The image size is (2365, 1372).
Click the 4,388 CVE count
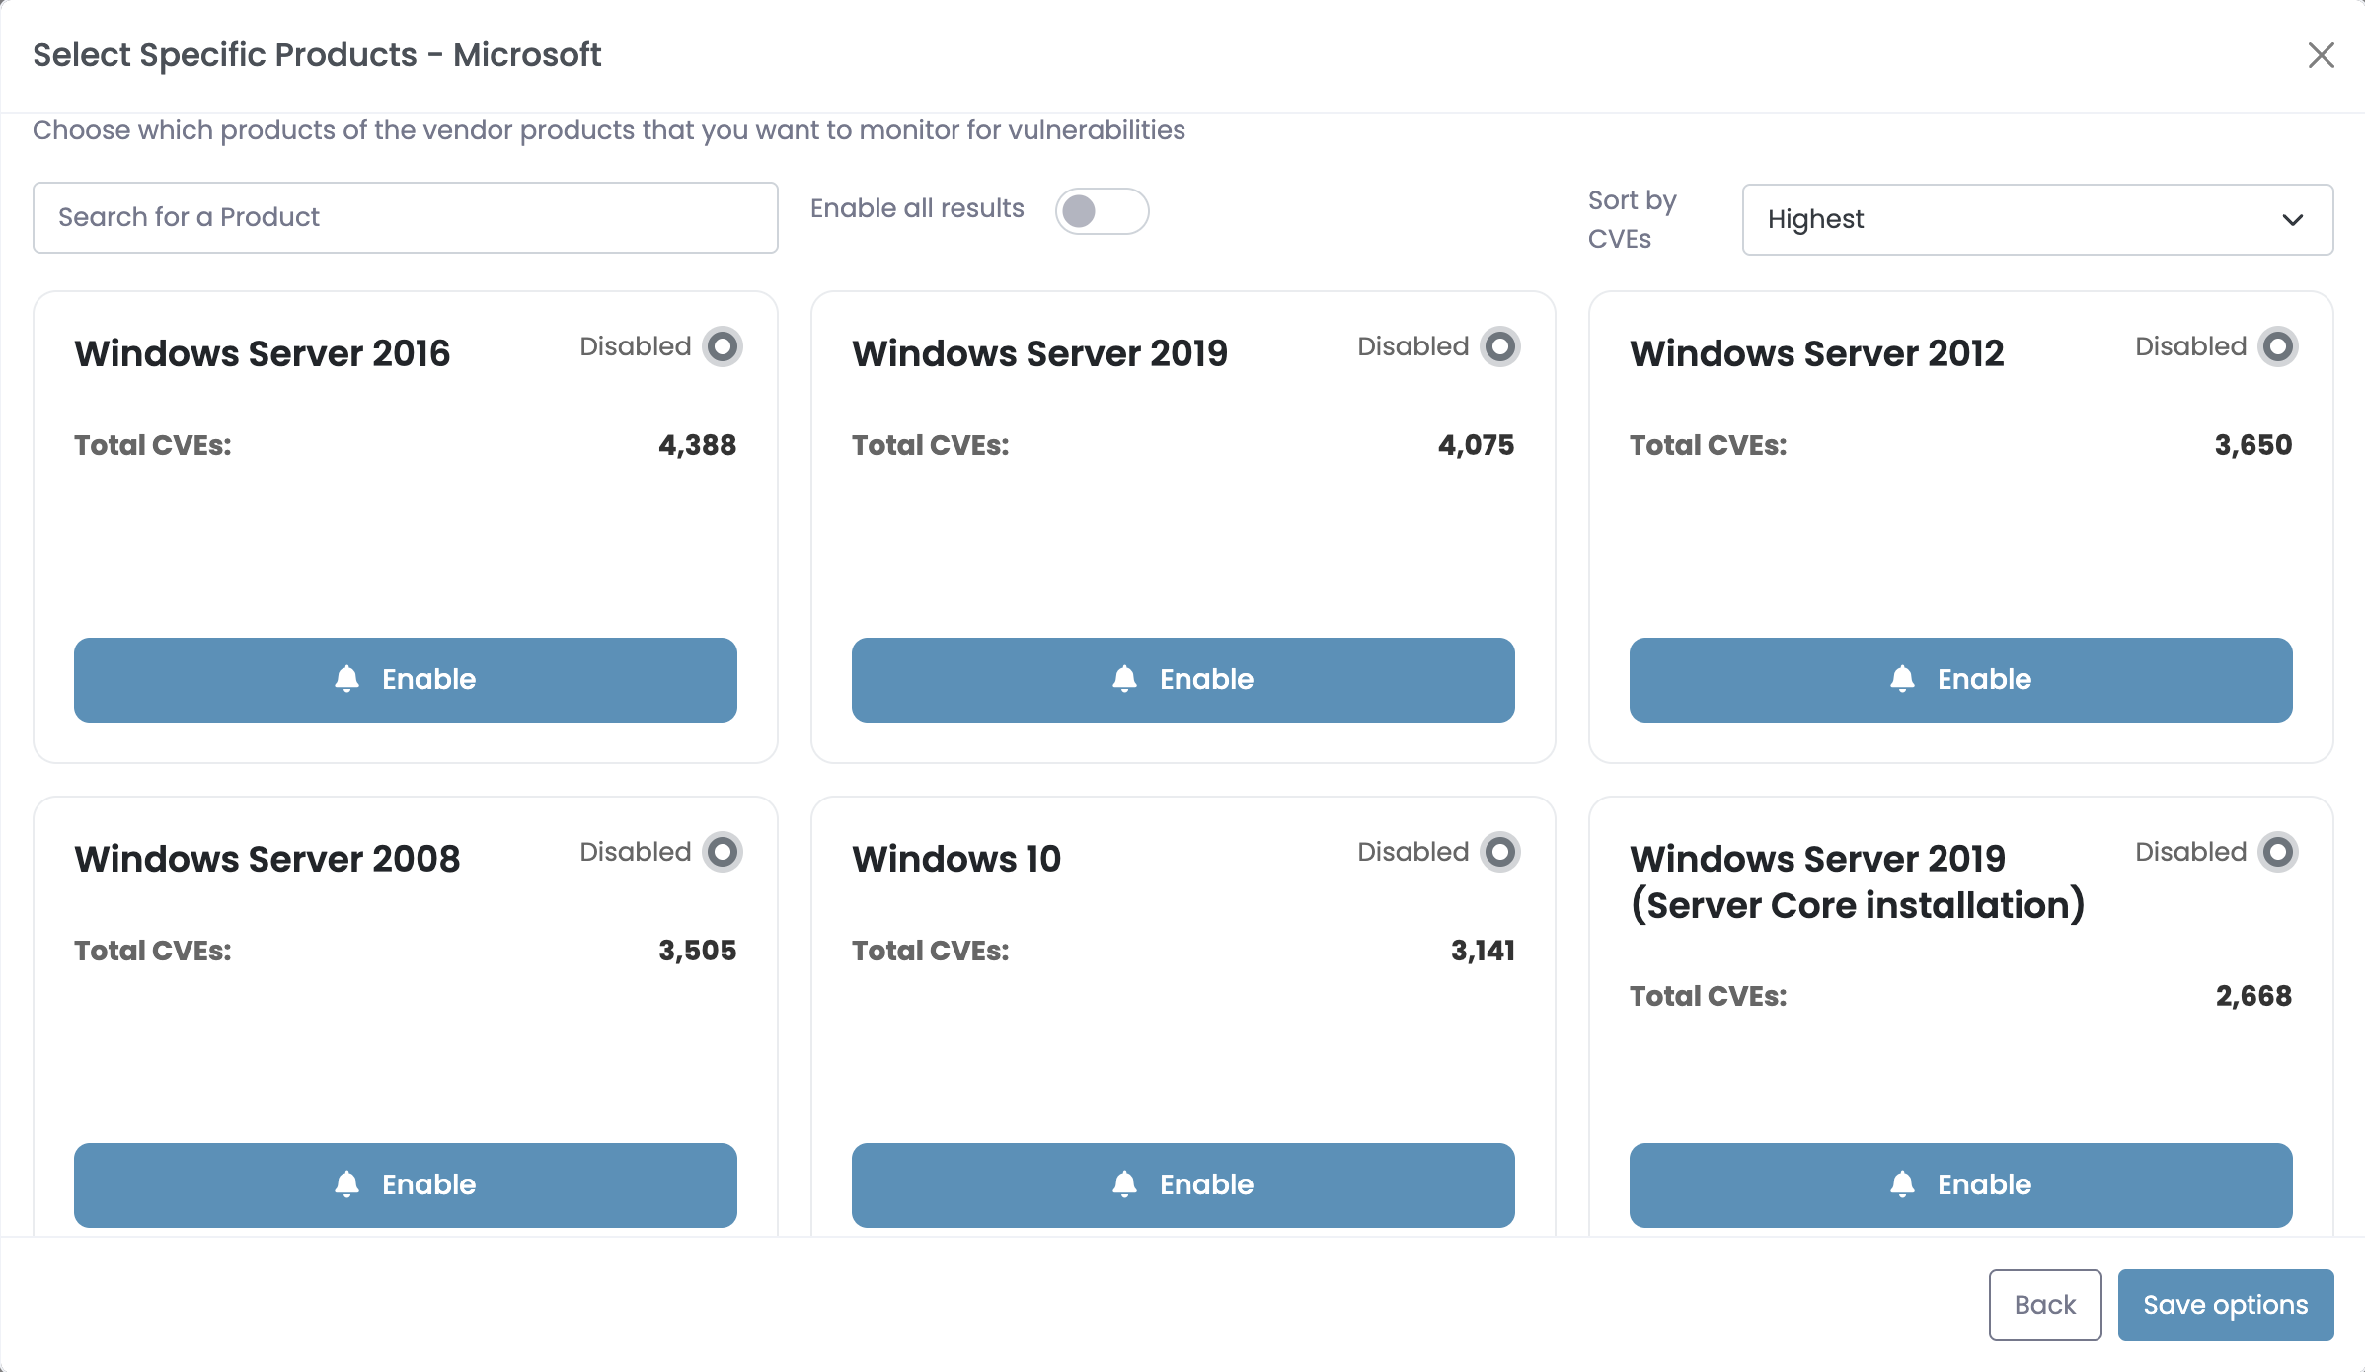pyautogui.click(x=698, y=445)
